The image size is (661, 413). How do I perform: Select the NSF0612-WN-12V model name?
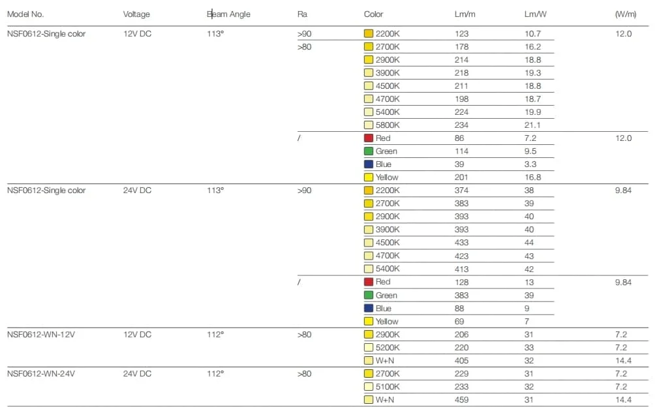(41, 335)
